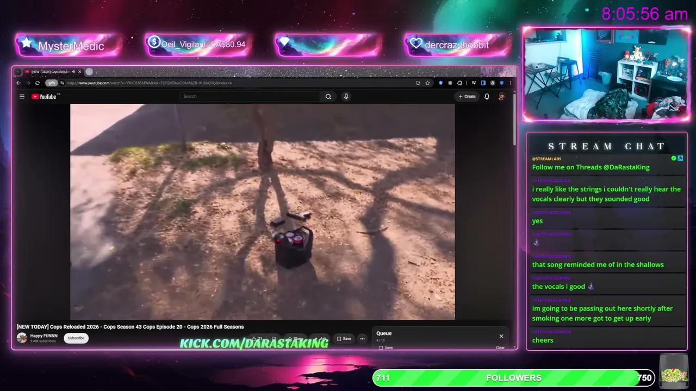
Task: Click the 'Follow me on Threads @DaRastaKing' message
Action: coord(591,167)
